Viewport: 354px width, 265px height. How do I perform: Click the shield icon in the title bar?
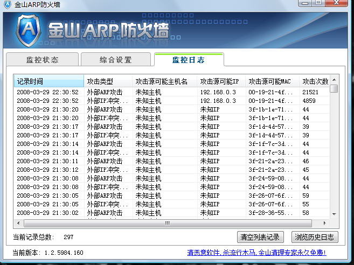[x=8, y=4]
